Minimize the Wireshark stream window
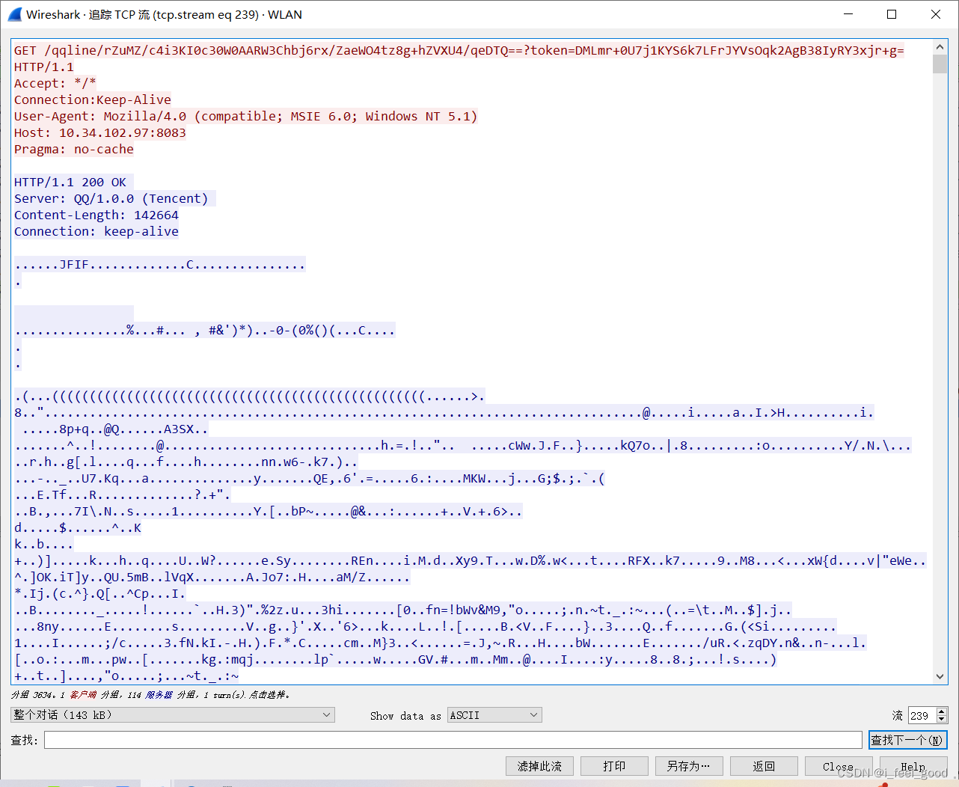959x787 pixels. coord(848,14)
